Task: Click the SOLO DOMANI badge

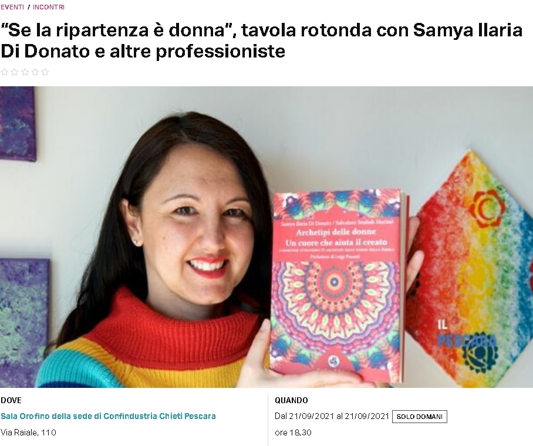Action: 420,417
